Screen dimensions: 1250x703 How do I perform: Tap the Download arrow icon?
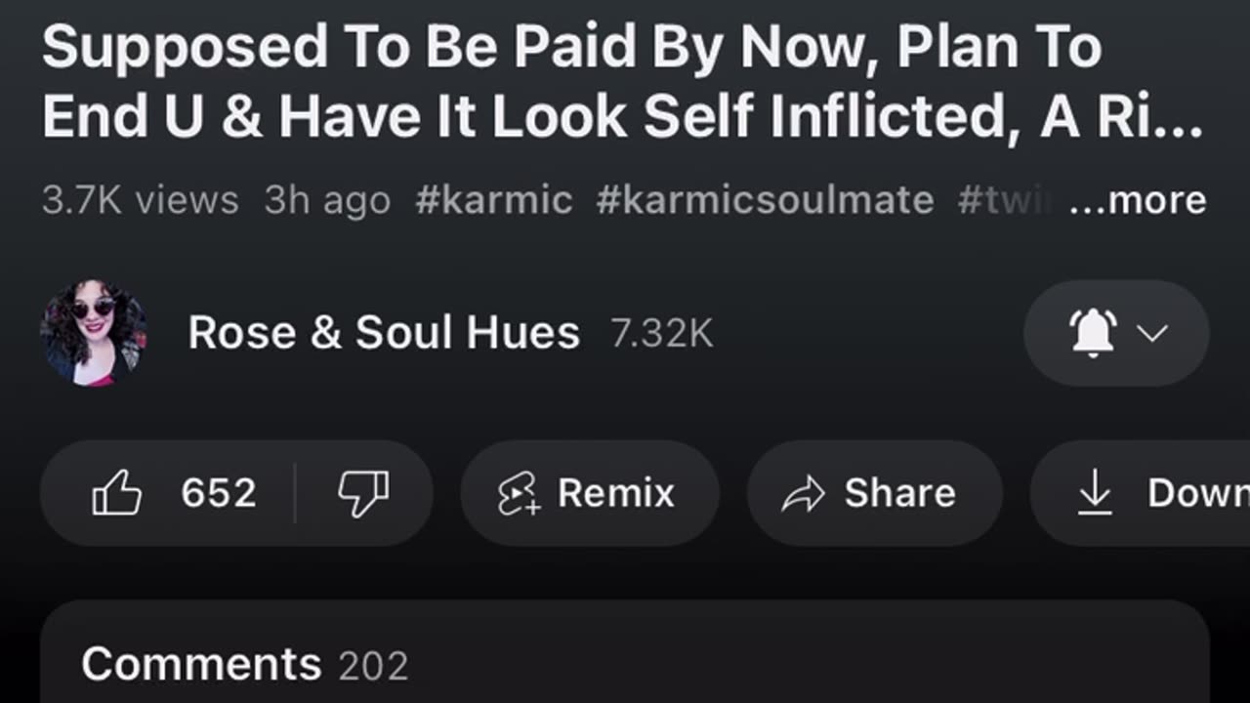(x=1095, y=493)
